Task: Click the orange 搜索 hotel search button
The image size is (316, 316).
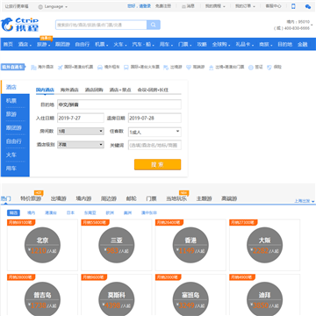Action: pyautogui.click(x=157, y=164)
